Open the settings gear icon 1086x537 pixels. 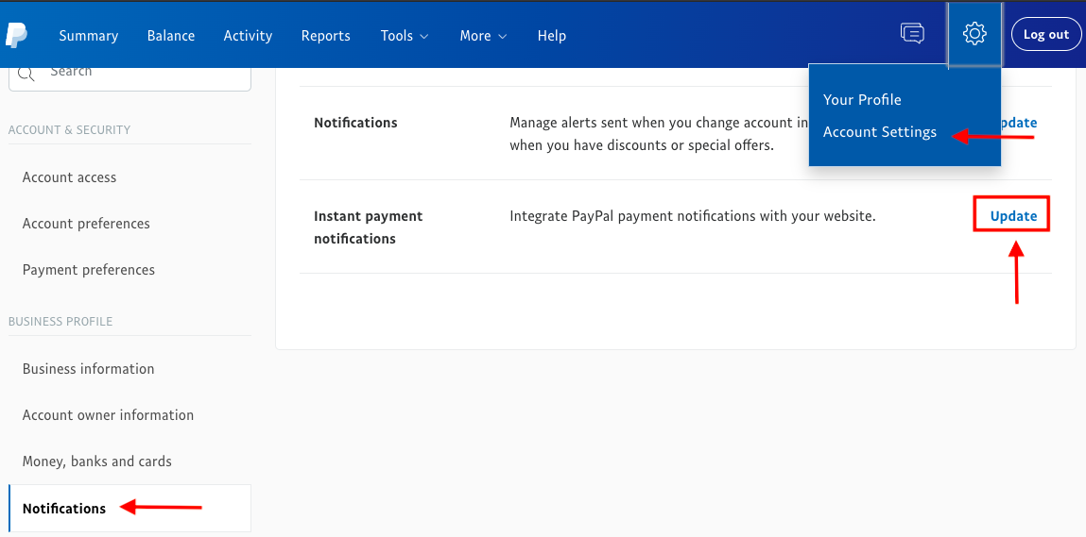pyautogui.click(x=974, y=34)
